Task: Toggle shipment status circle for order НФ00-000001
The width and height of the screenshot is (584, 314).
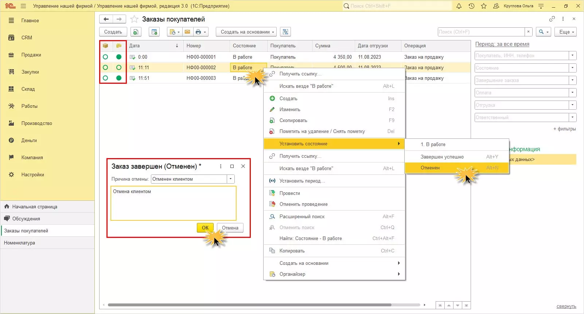Action: (105, 57)
